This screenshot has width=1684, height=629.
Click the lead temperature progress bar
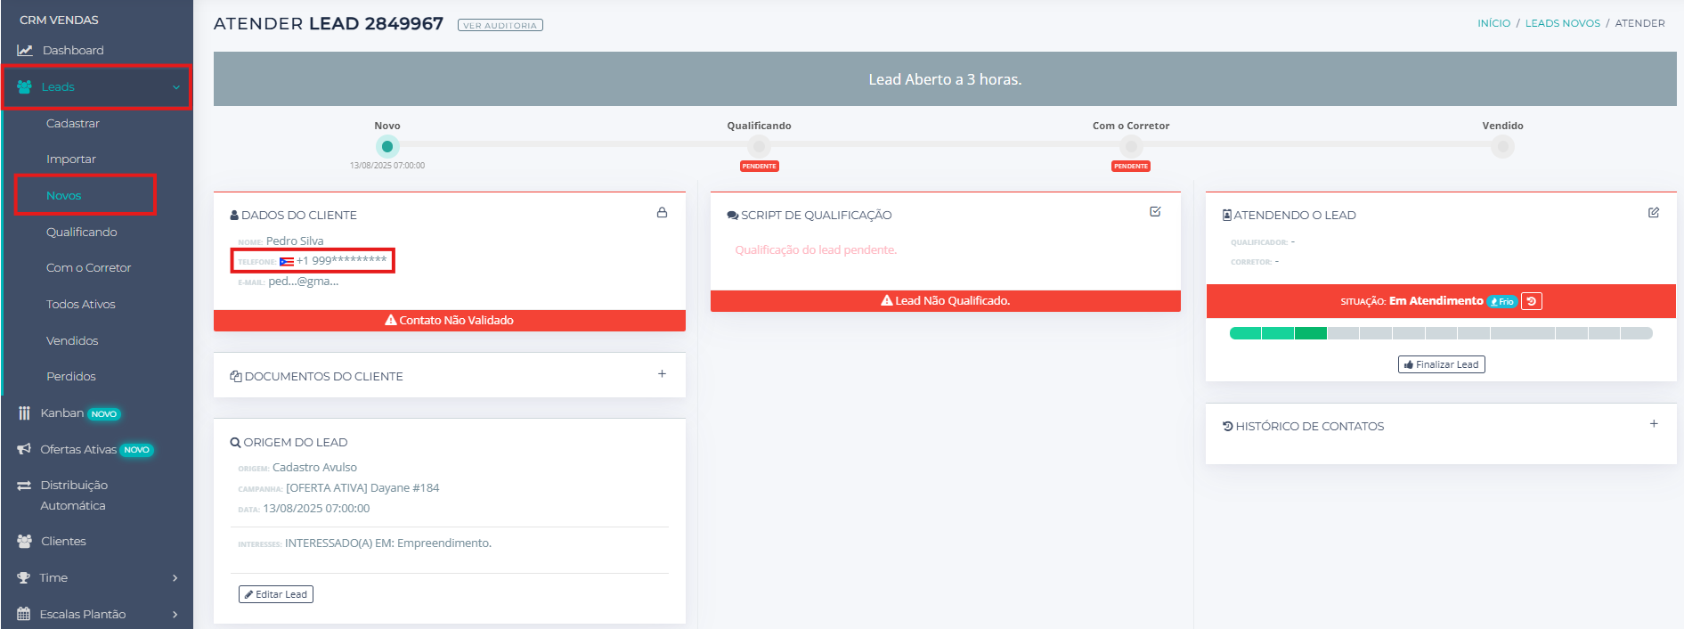(1440, 333)
